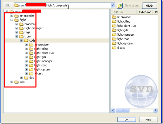Image resolution: width=163 pixels, height=124 pixels.
Task: Select 'flight-system' text in the tree
Action: [x=42, y=70]
